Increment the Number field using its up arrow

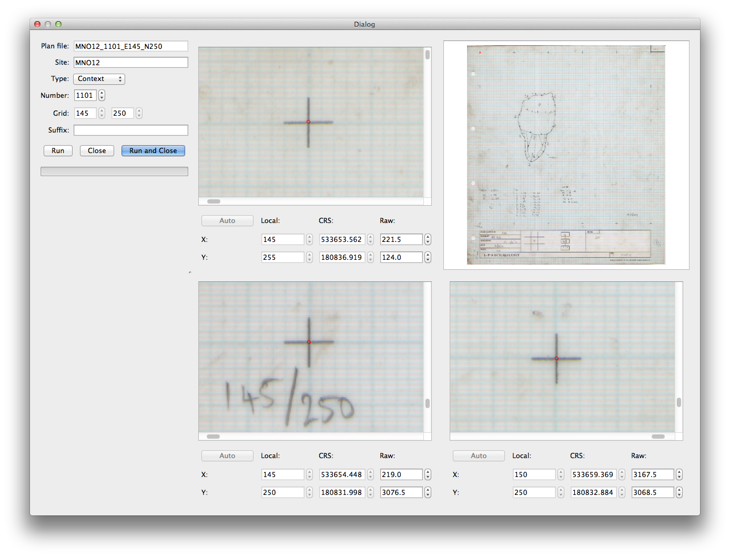click(x=102, y=93)
